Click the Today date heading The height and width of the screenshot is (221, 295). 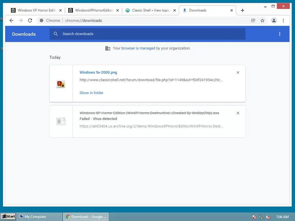(55, 57)
